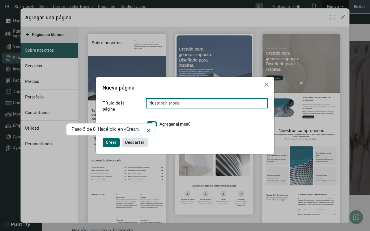
Task: Toggle the Publicado switch
Action: pyautogui.click(x=296, y=6)
